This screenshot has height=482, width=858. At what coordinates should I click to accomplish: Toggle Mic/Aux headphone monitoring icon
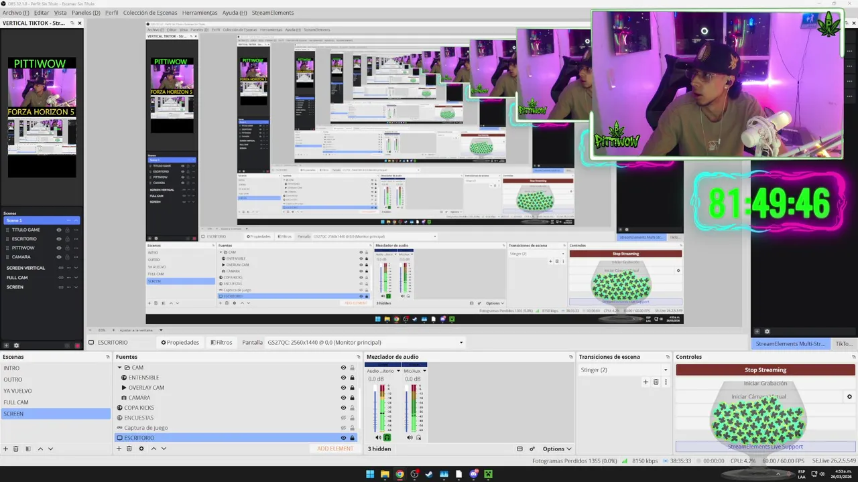tap(418, 438)
